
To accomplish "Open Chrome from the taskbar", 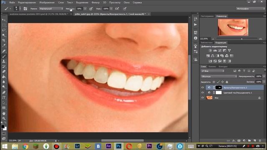I will [x=25, y=146].
